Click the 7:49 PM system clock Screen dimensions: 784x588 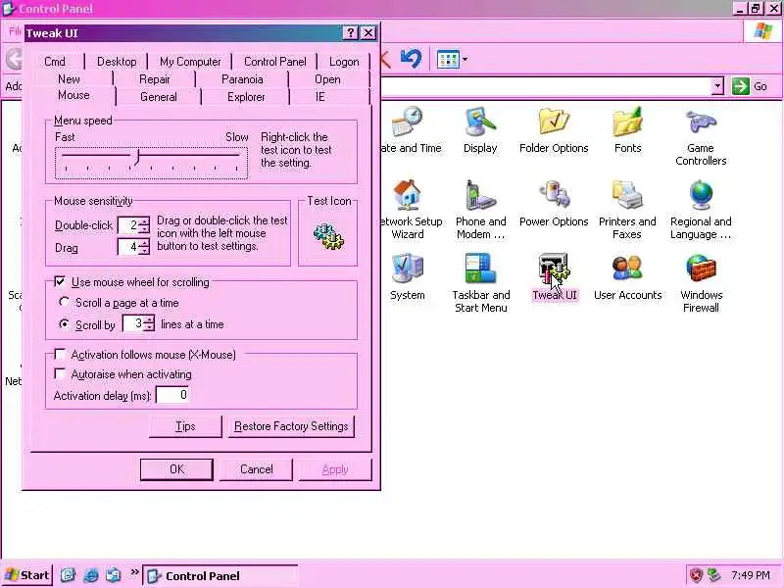(751, 575)
